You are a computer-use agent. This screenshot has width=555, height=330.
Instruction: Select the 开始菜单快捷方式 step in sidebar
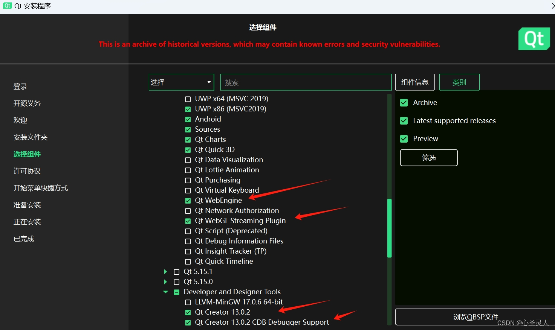pos(41,188)
